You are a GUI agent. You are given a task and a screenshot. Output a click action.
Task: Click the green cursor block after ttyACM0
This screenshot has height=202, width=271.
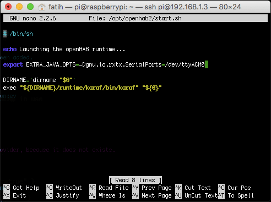click(207, 64)
